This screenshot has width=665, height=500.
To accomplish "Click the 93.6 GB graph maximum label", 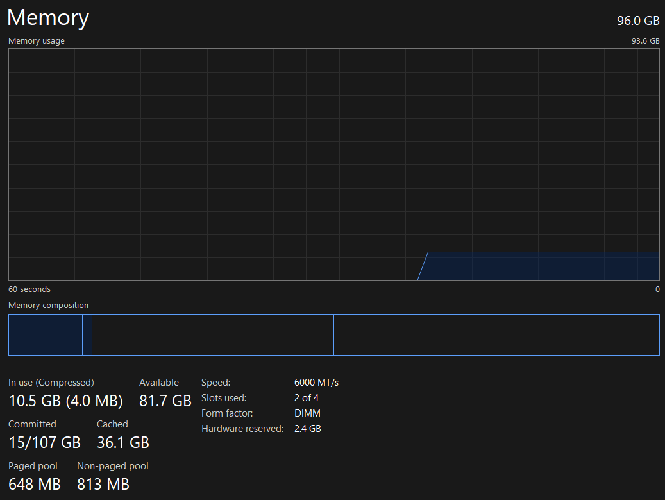I will [x=646, y=40].
